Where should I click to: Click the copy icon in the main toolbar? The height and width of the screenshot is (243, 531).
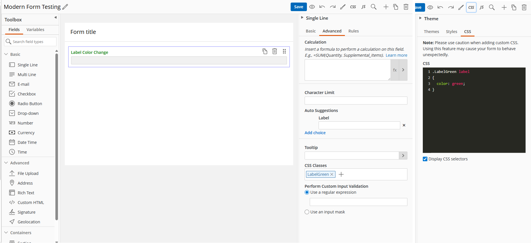(x=396, y=7)
